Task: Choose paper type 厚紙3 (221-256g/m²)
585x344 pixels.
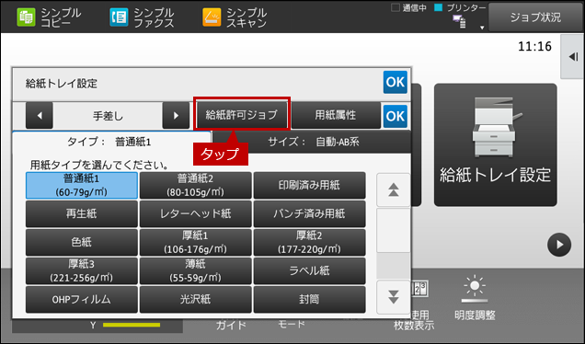Action: [x=82, y=270]
